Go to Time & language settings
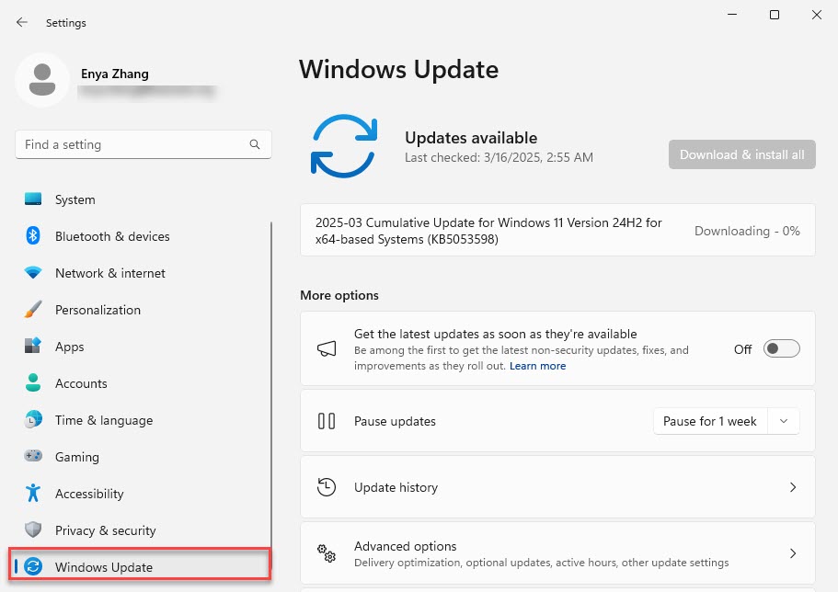The height and width of the screenshot is (592, 838). 103,420
